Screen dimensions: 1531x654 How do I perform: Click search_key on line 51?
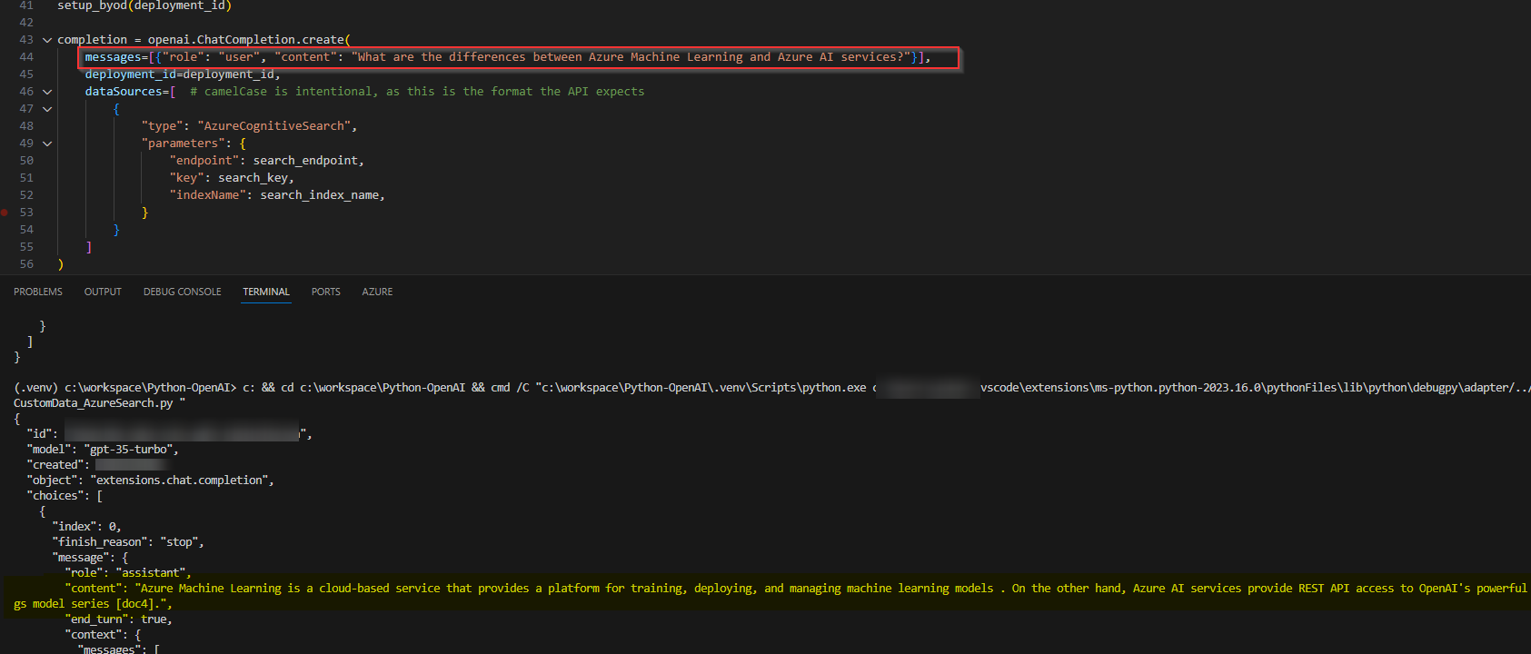pos(253,178)
